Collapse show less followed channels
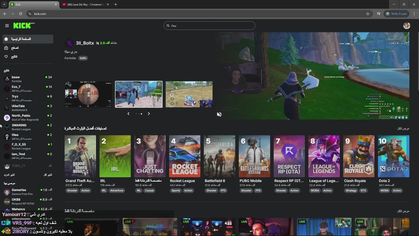The width and height of the screenshot is (419, 236). [48, 175]
